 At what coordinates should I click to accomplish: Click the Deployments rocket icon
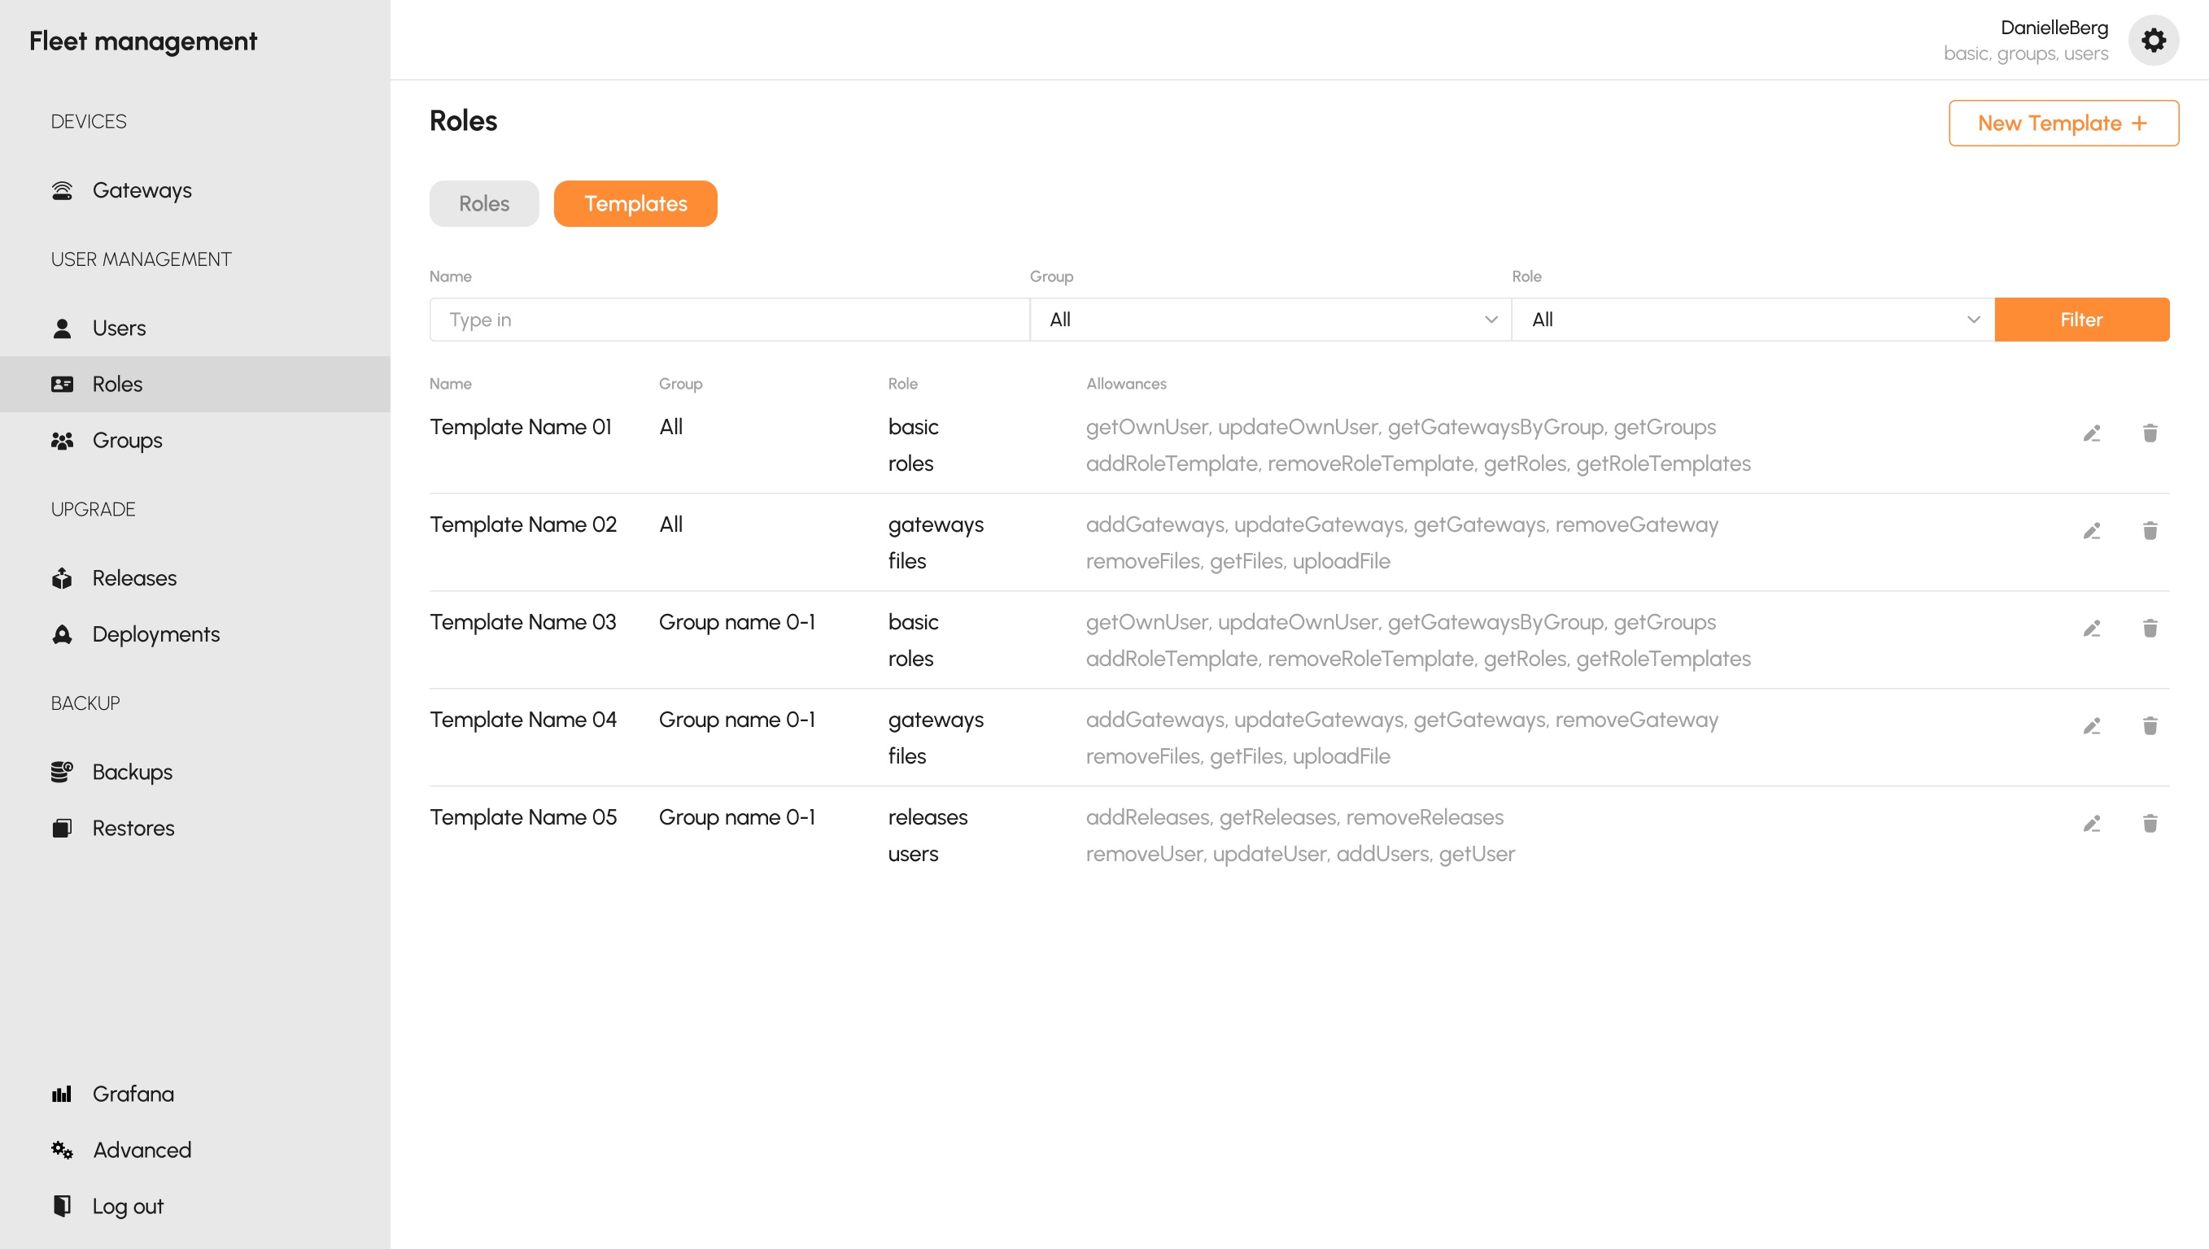pos(62,635)
